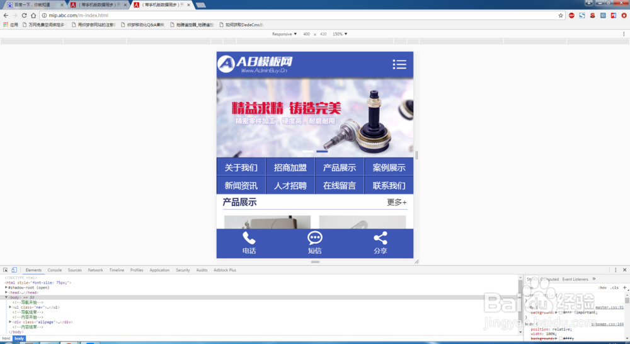Open a new browser tab

[x=200, y=5]
